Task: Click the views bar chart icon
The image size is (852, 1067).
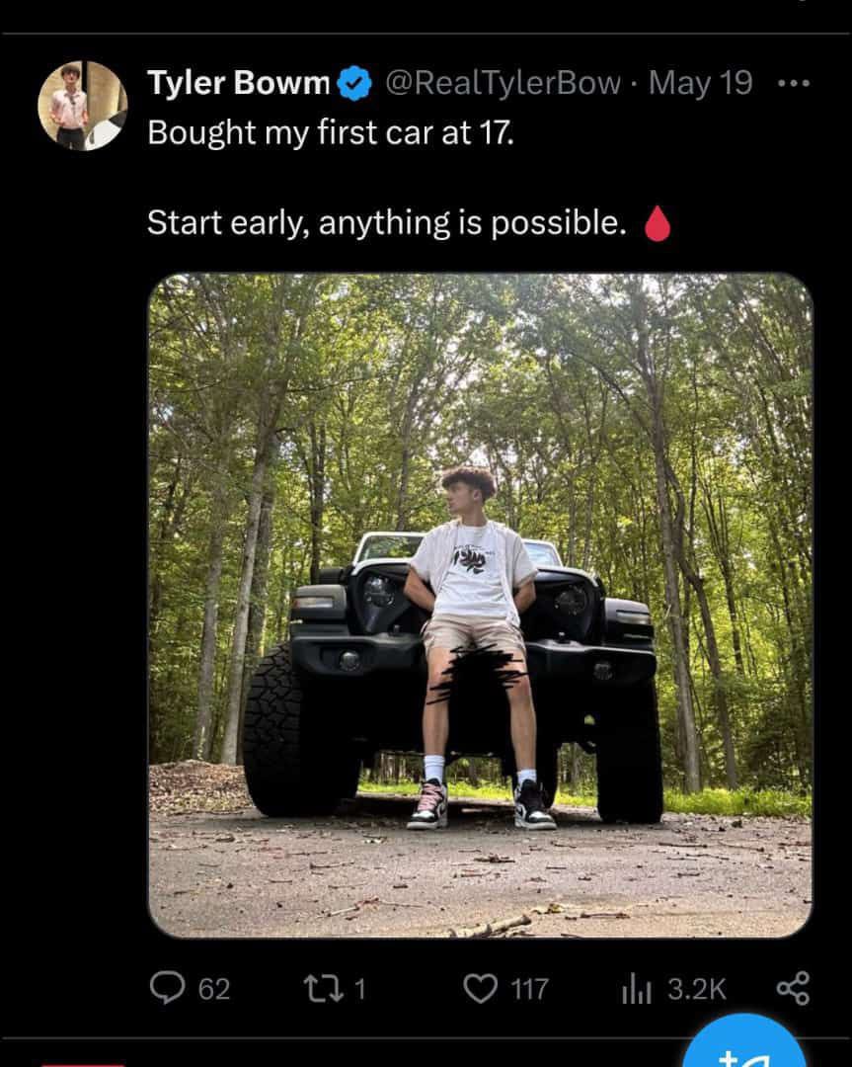Action: point(637,989)
